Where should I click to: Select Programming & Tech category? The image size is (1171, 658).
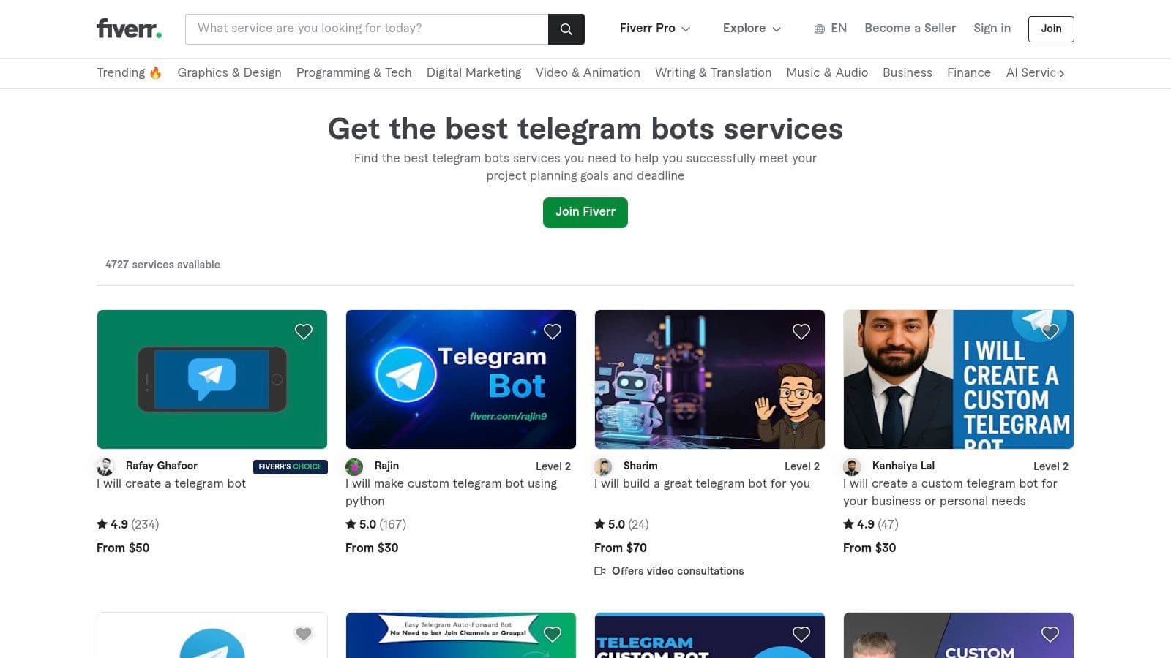point(353,73)
